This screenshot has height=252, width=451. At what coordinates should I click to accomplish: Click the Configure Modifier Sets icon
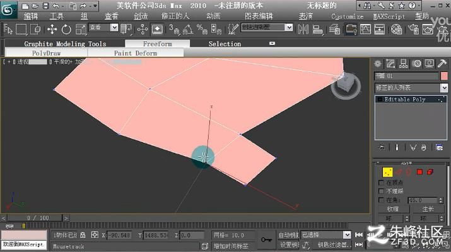[439, 147]
